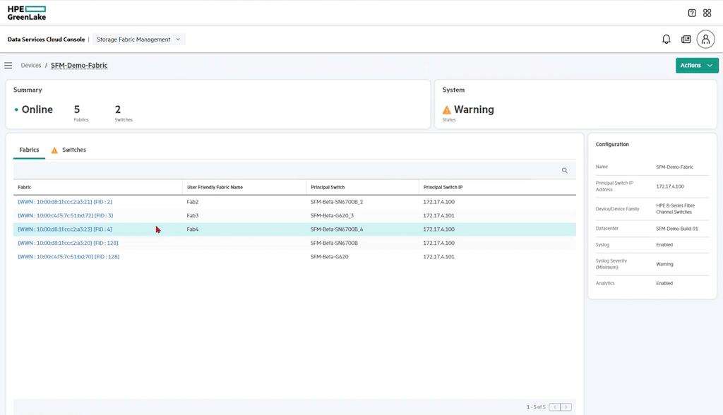723x415 pixels.
Task: Open fabric WWN link with FID : 2
Action: click(x=64, y=202)
